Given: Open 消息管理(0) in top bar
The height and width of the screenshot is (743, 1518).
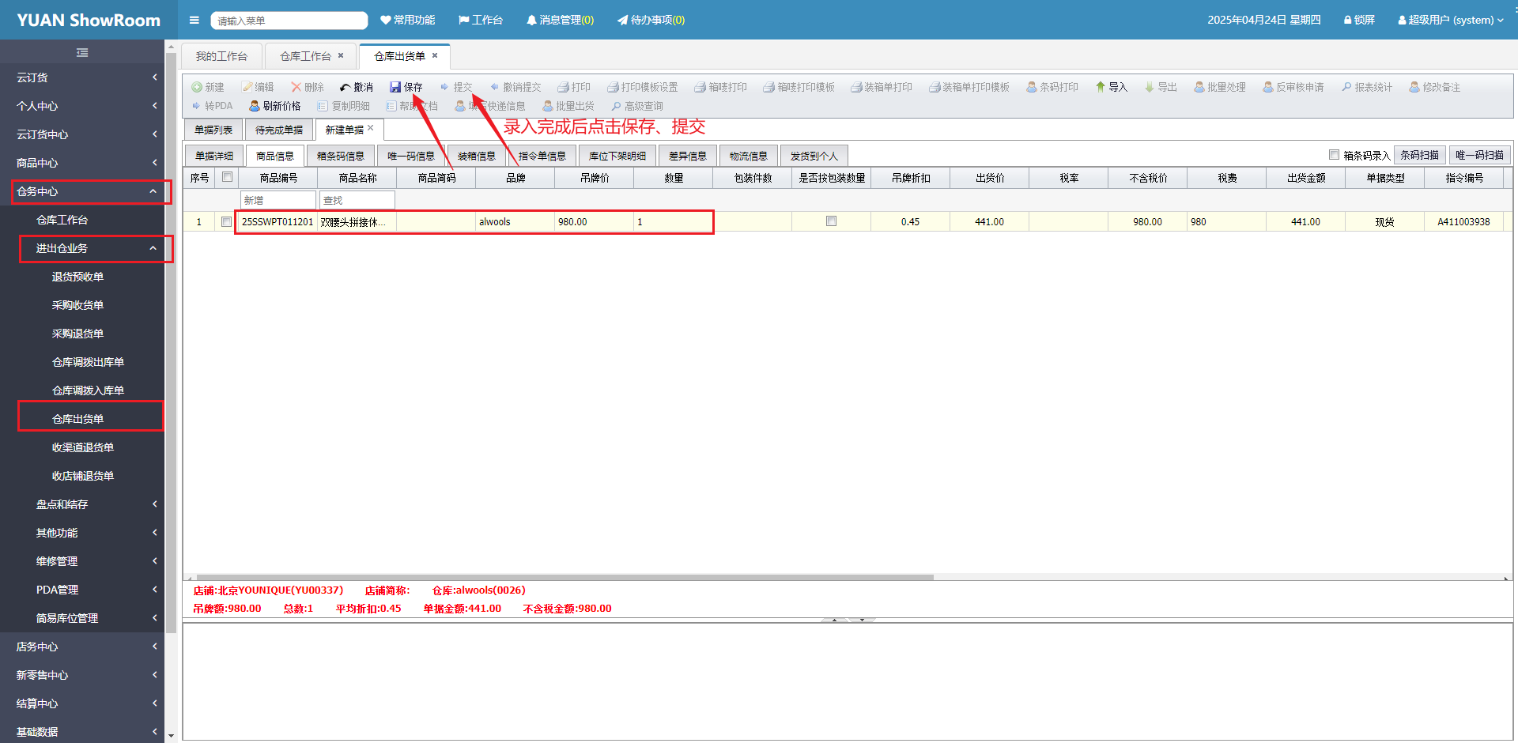Looking at the screenshot, I should click(560, 20).
